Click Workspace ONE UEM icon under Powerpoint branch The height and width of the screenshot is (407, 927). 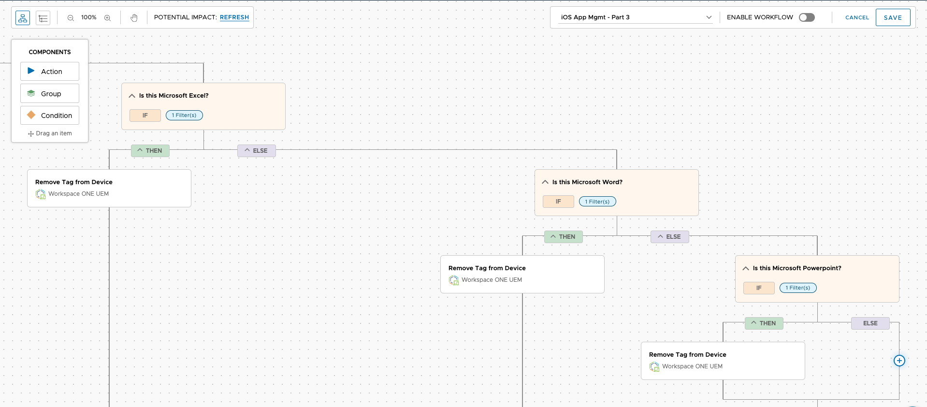click(654, 367)
